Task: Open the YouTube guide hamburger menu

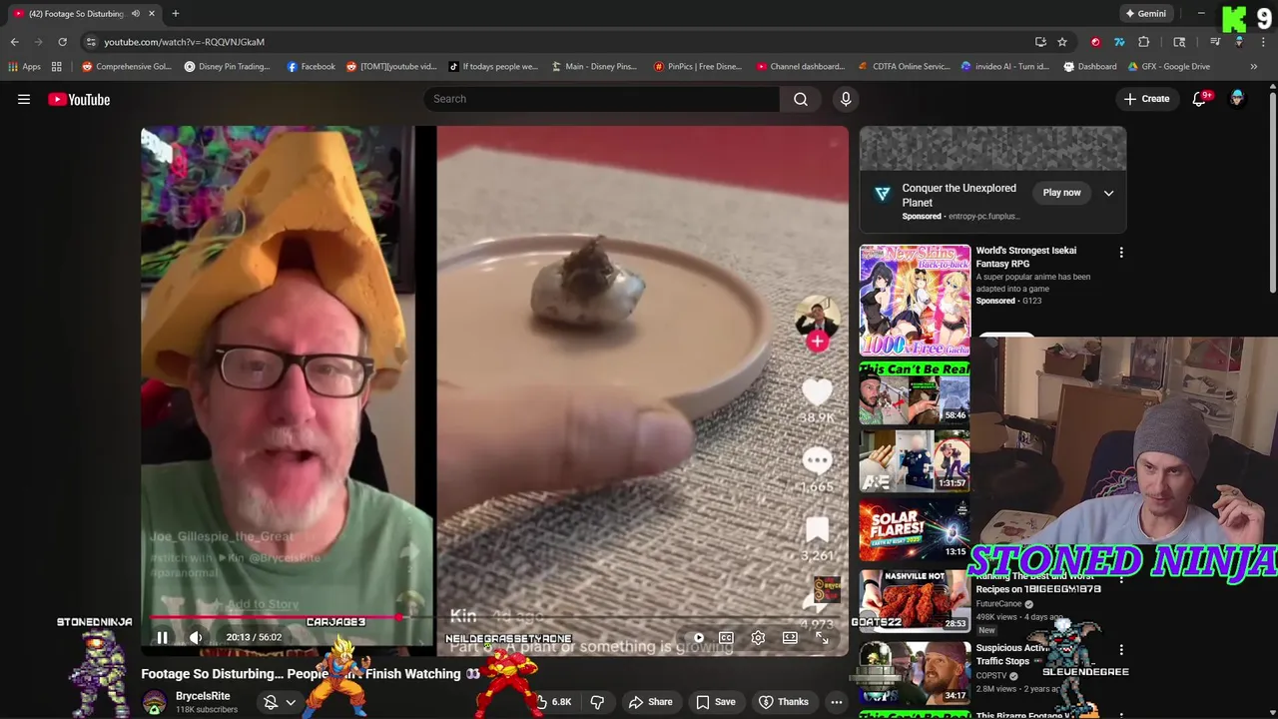Action: [24, 99]
